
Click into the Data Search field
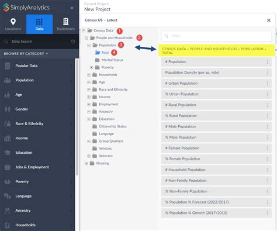[x=37, y=42]
